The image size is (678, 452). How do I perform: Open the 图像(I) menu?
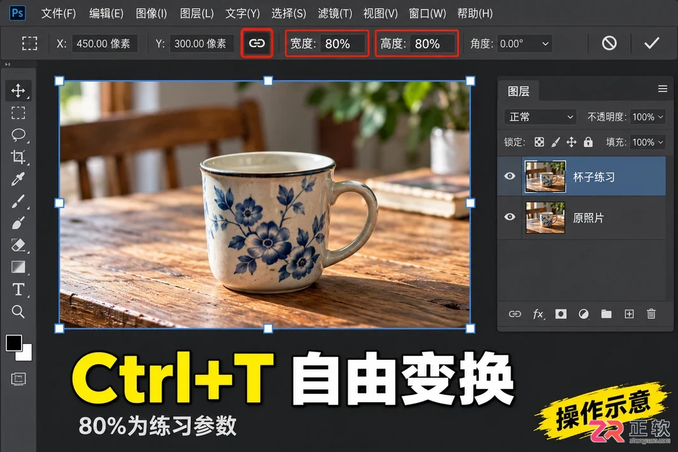point(152,13)
